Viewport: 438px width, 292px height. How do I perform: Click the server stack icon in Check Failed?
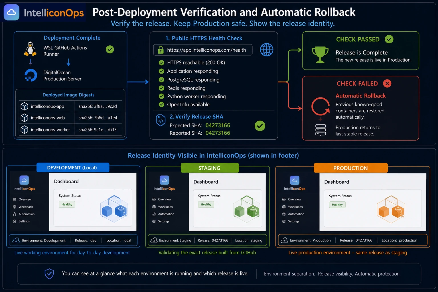click(321, 130)
